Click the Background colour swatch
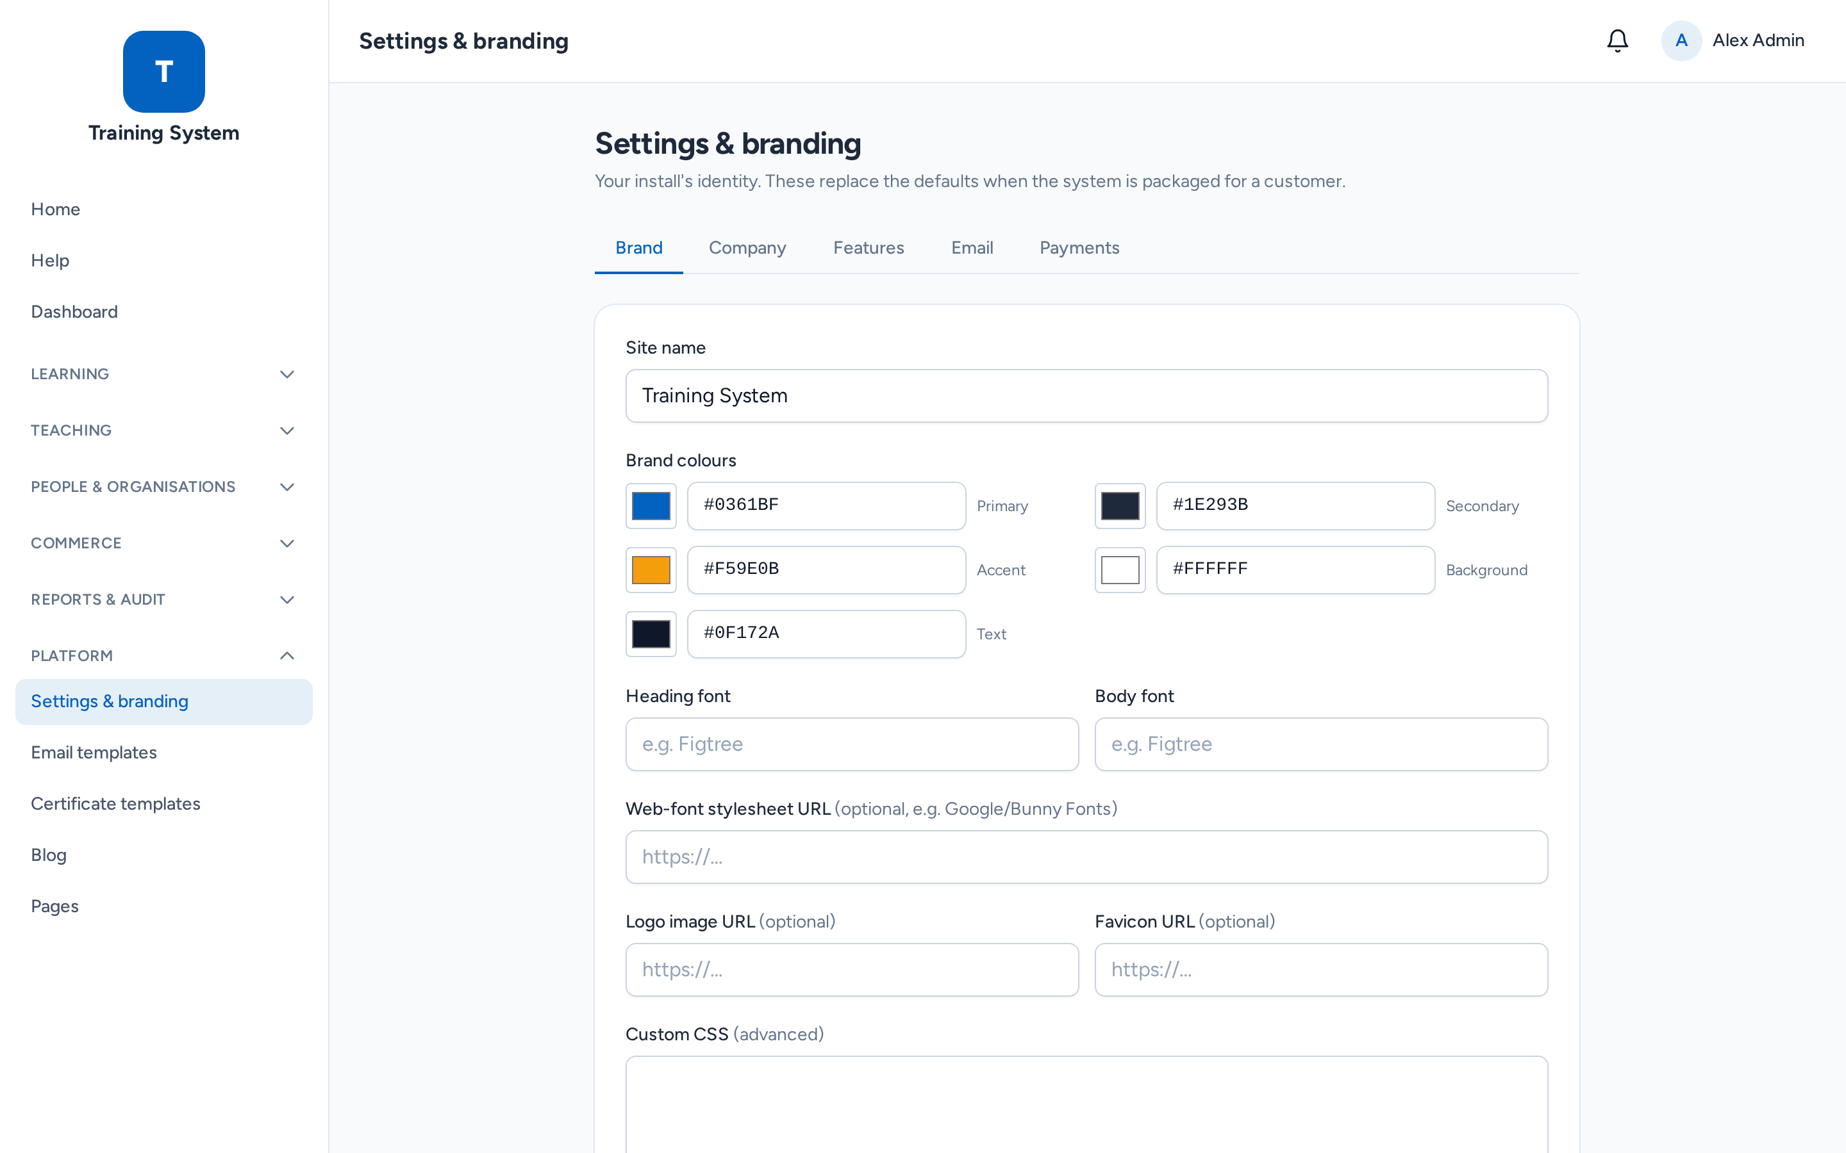Image resolution: width=1846 pixels, height=1153 pixels. tap(1120, 569)
